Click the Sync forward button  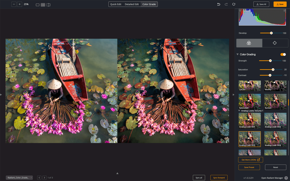coord(219,177)
